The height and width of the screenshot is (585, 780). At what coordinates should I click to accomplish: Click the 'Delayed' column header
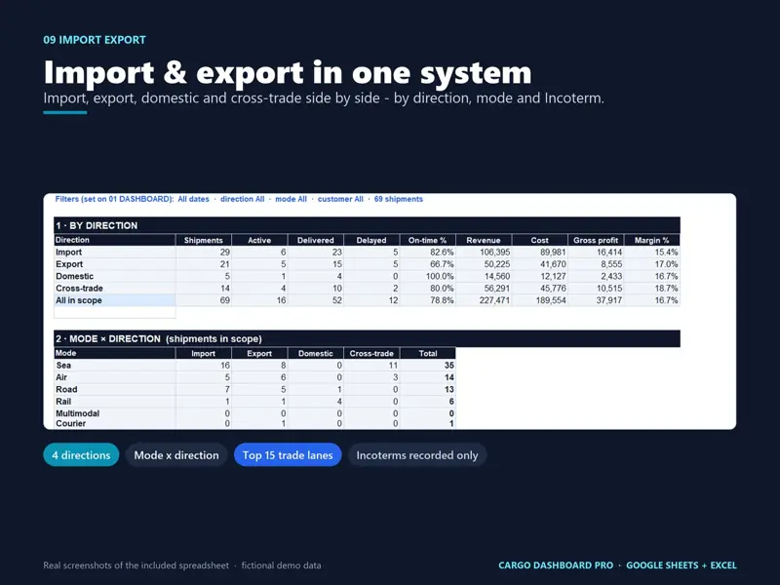coord(371,240)
